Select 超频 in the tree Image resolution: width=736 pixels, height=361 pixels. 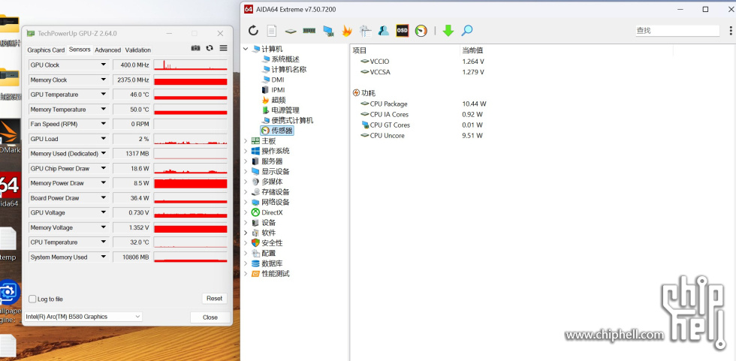click(x=279, y=100)
